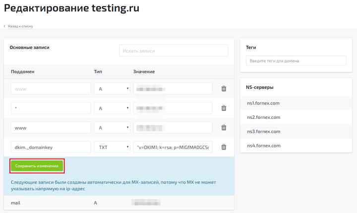Screen dimensions: 357x213
Task: Click subdomain field containing asterisk
Action: point(51,108)
